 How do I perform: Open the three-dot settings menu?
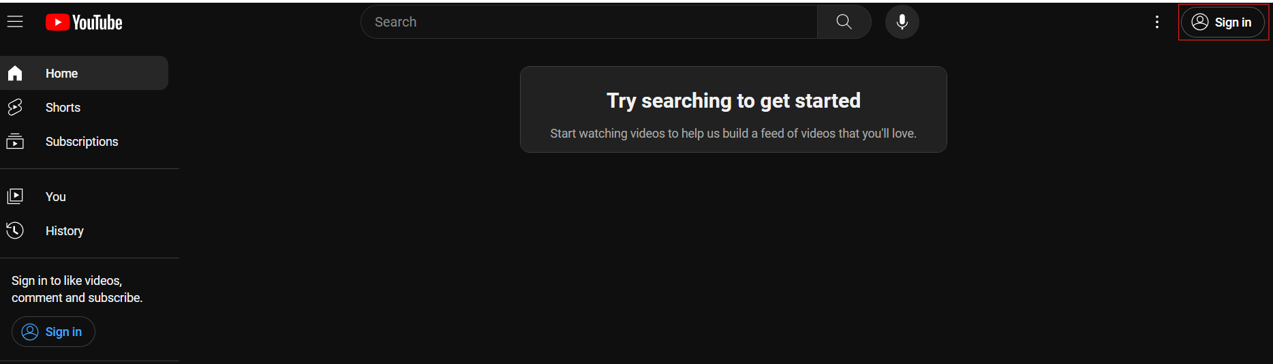[1156, 22]
